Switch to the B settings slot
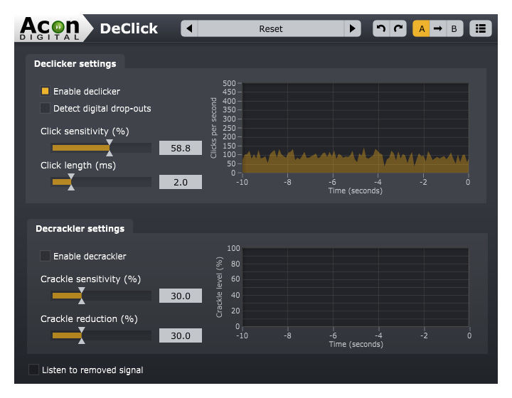Image resolution: width=512 pixels, height=398 pixels. pyautogui.click(x=454, y=28)
